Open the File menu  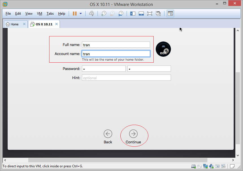(x=8, y=14)
